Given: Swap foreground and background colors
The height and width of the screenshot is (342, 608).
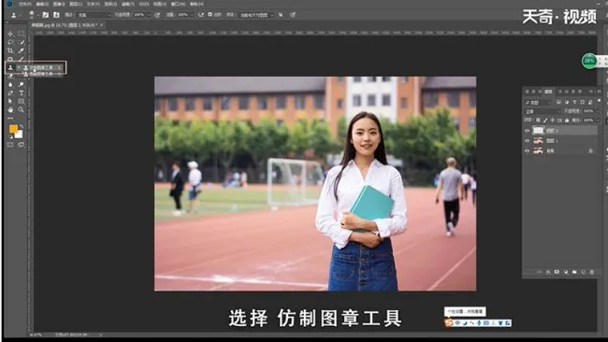Looking at the screenshot, I should (x=21, y=126).
